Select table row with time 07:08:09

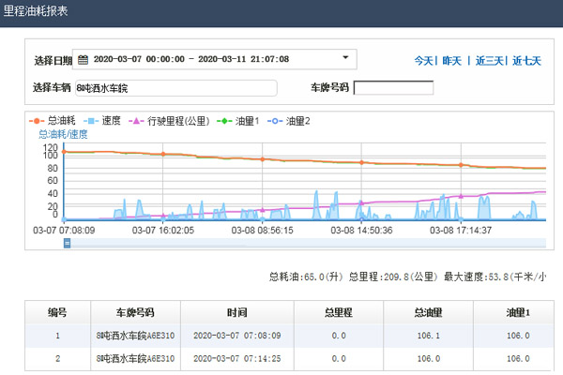[236, 335]
